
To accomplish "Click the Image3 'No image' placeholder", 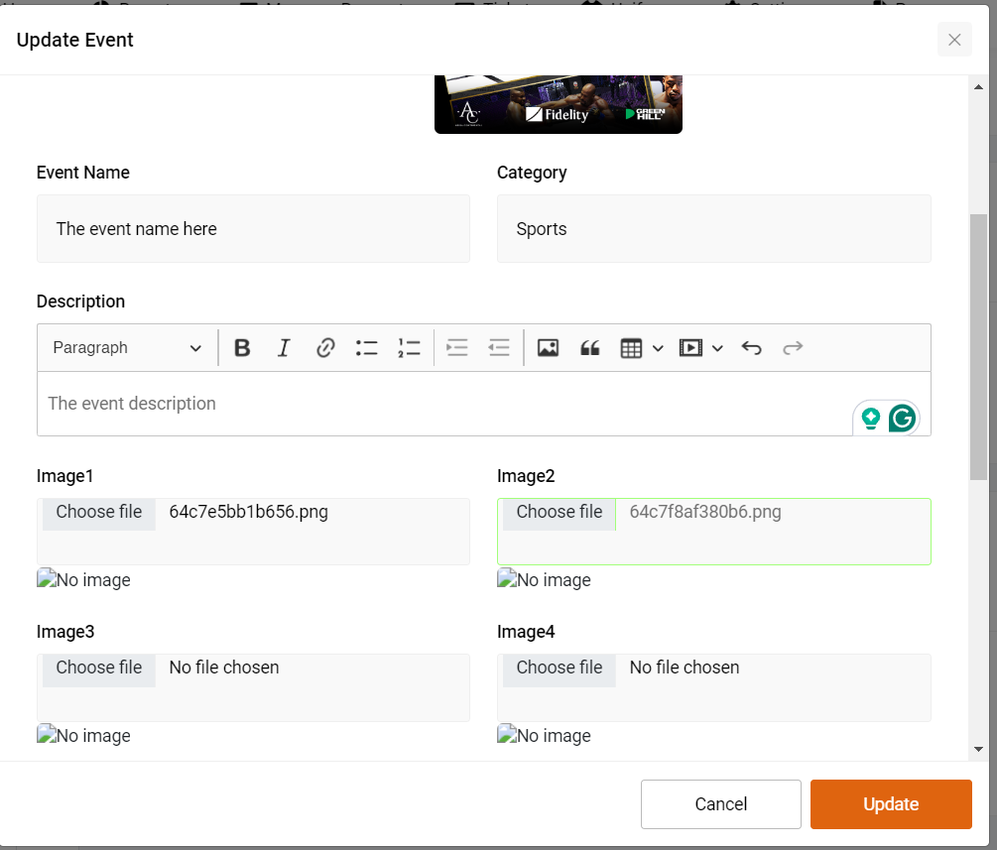I will (83, 736).
